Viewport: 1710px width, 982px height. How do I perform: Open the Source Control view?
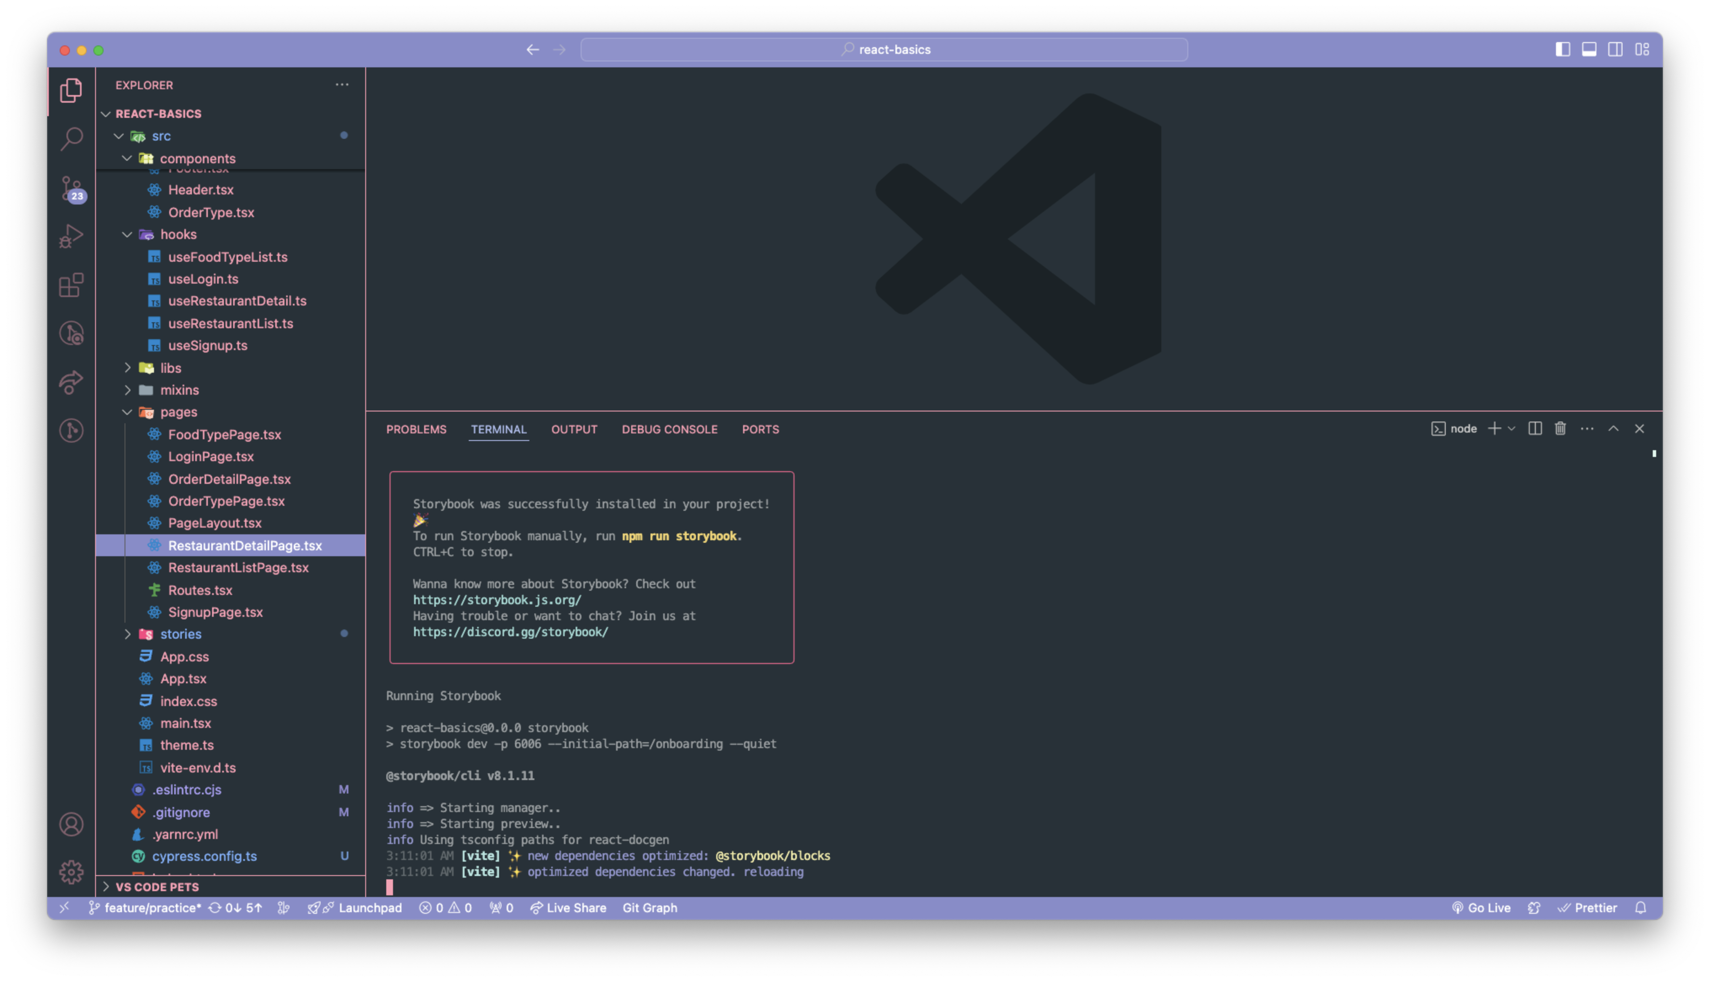click(71, 188)
